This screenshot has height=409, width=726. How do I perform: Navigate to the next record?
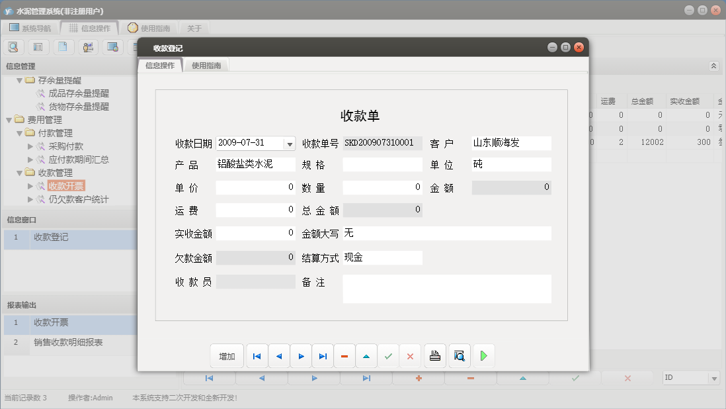tap(301, 355)
